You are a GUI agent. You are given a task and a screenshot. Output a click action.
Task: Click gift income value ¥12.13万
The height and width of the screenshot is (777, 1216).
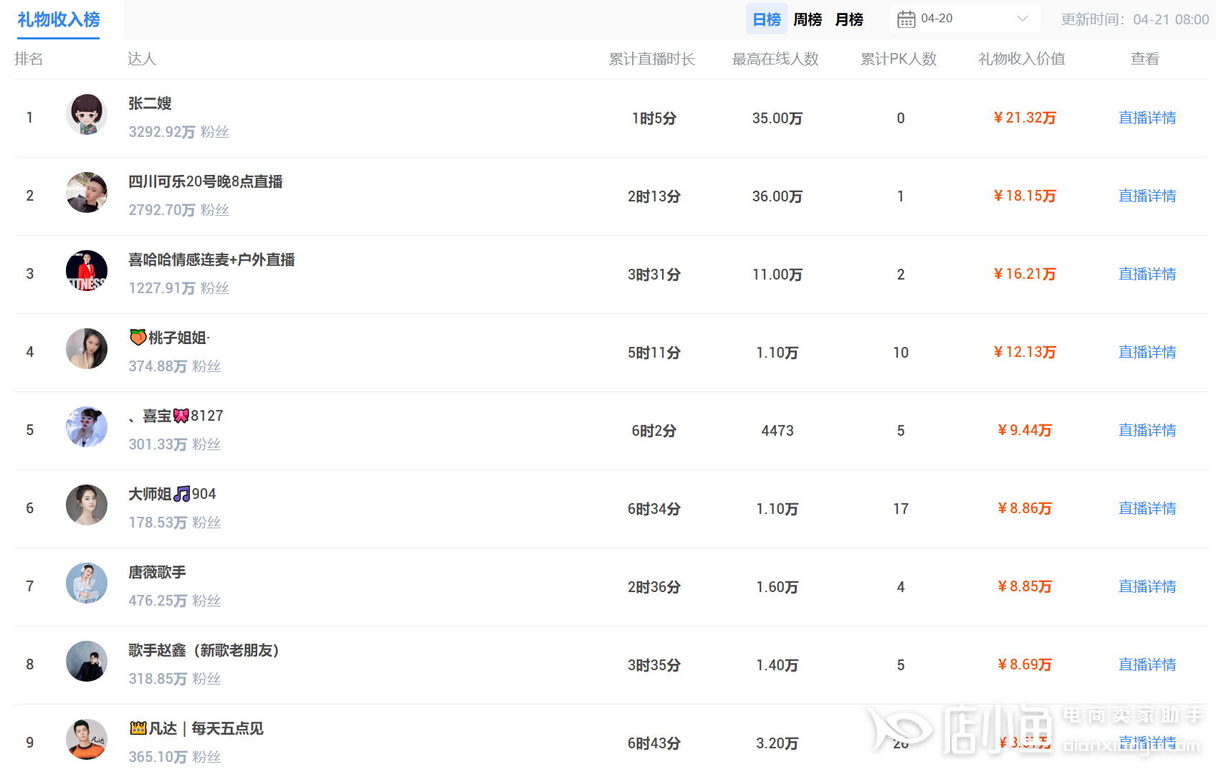coord(1025,352)
